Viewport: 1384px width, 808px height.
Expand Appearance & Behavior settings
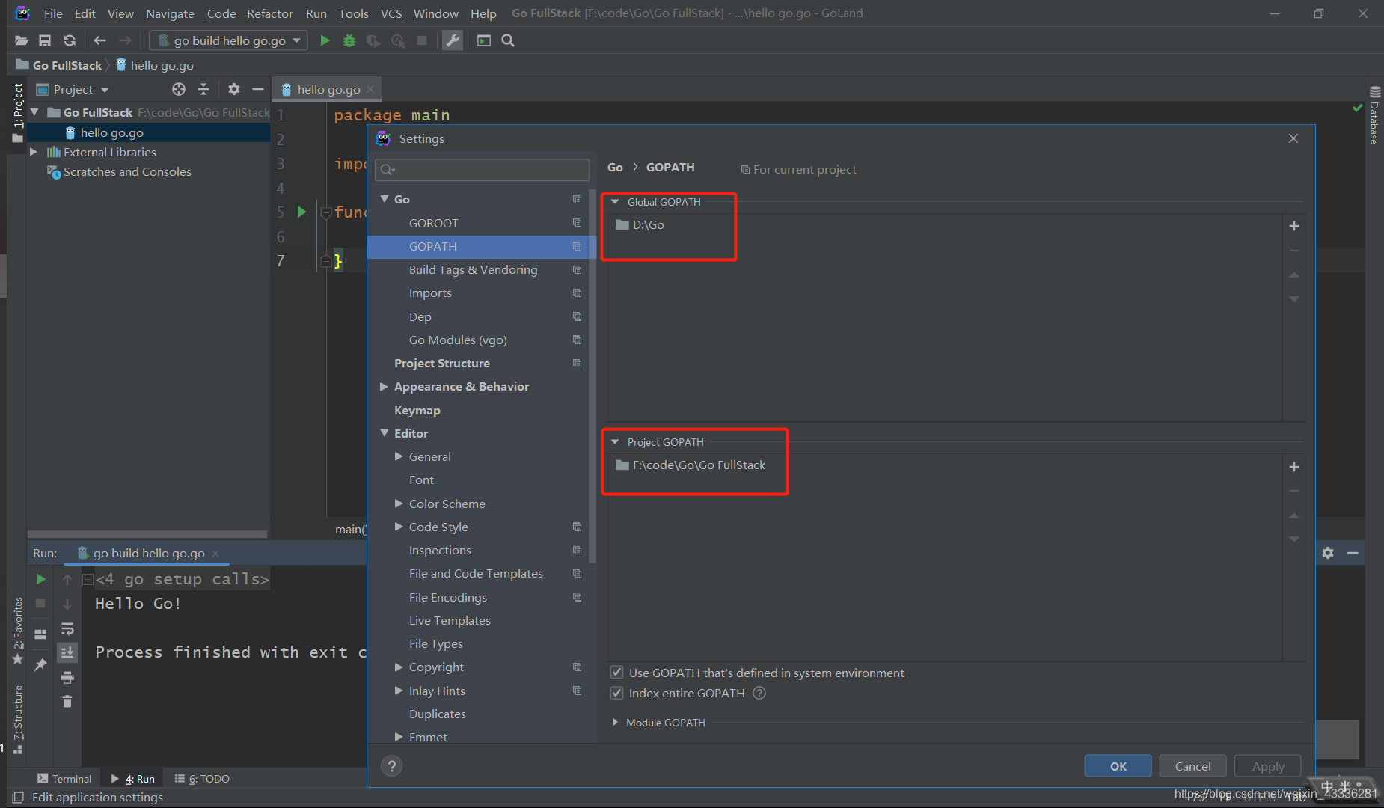385,386
